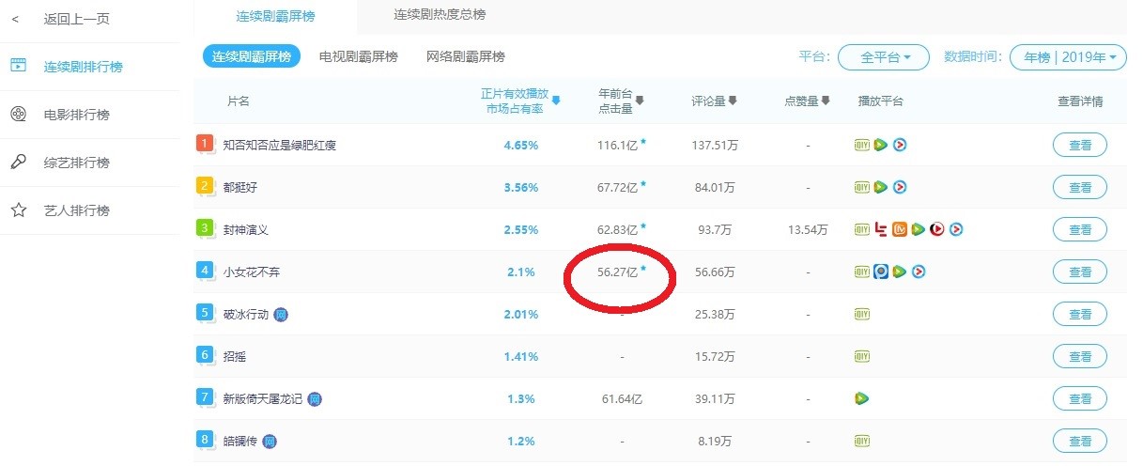Open the 年榜 | 2019年 date dropdown
Image resolution: width=1143 pixels, height=466 pixels.
tap(1068, 57)
